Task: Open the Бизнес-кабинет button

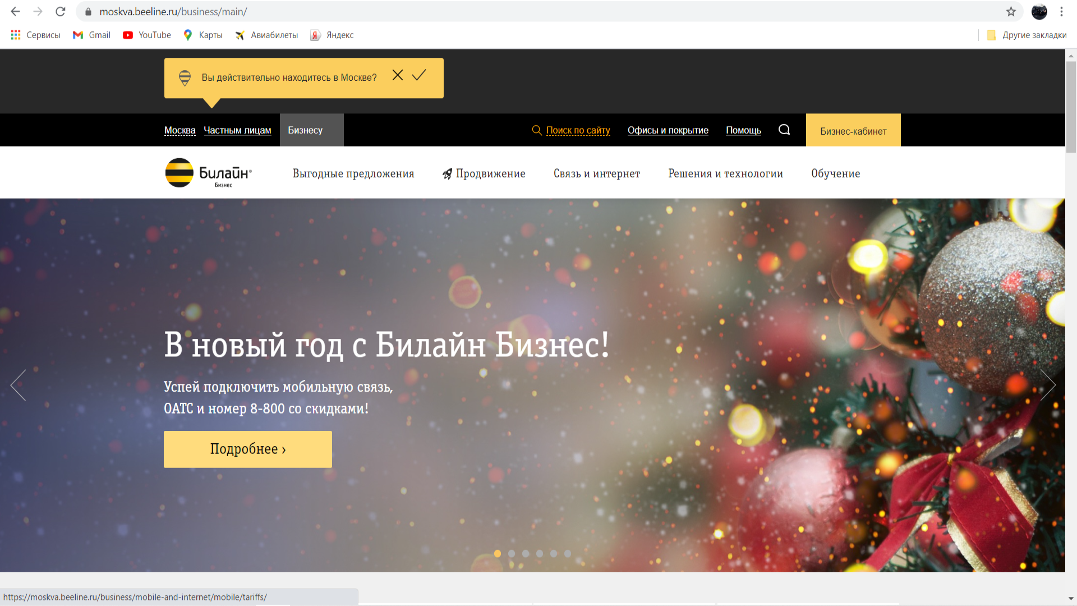Action: point(853,130)
